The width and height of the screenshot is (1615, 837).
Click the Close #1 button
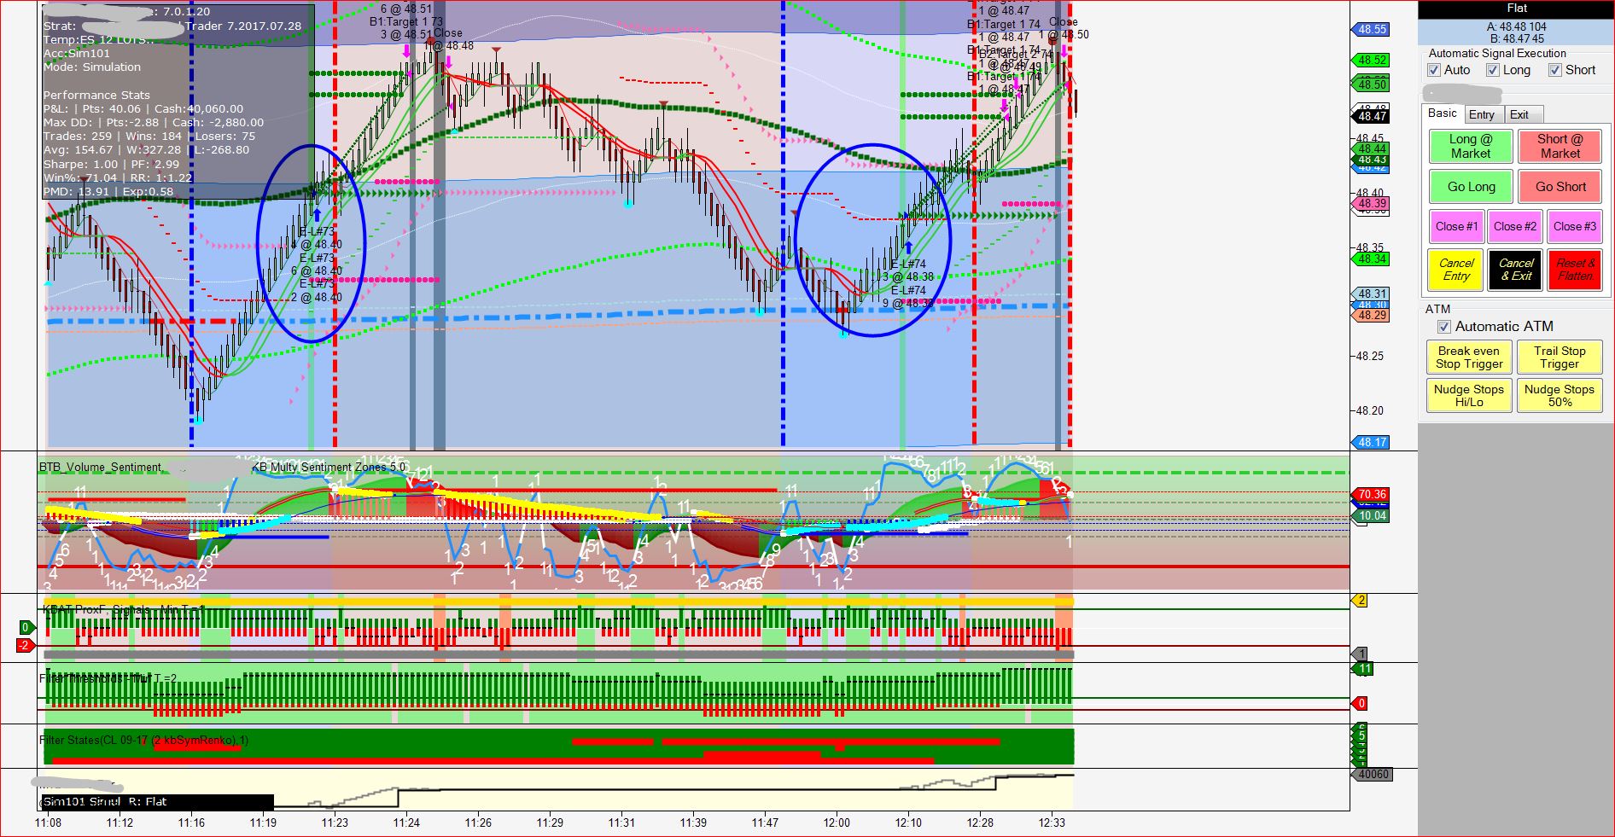point(1456,227)
